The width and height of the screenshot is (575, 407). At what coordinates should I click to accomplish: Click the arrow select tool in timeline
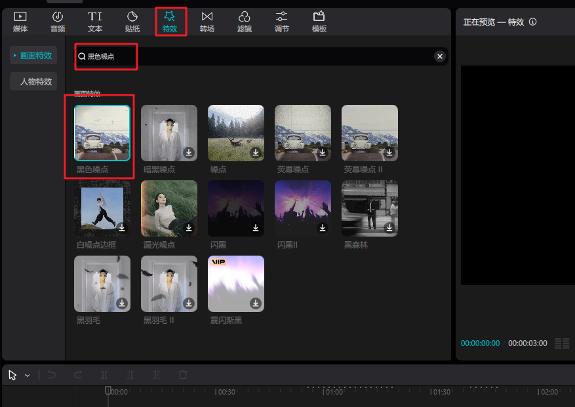[12, 375]
